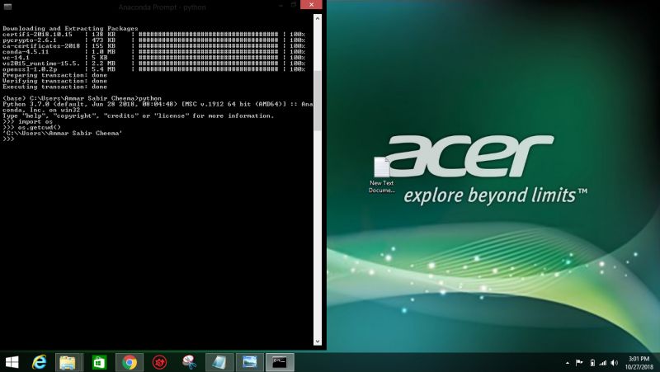
Task: Open the Windows Start button
Action: (x=12, y=362)
